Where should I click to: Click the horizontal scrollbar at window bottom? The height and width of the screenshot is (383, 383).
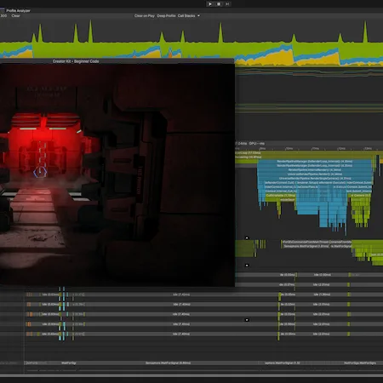(x=191, y=376)
